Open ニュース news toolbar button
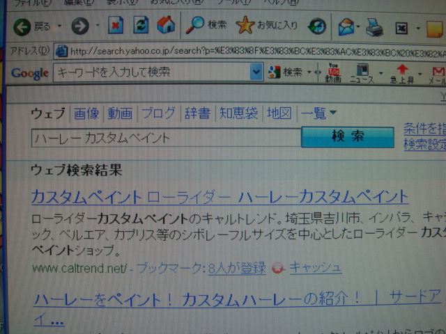 click(362, 74)
